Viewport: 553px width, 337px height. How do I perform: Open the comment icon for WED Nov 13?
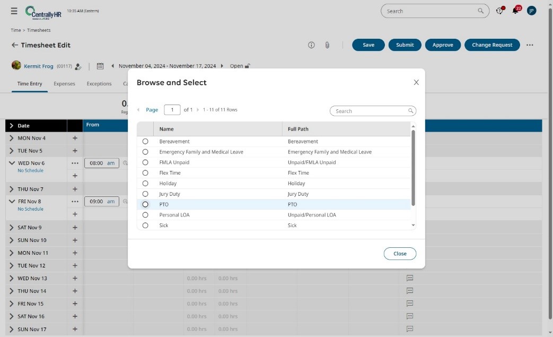(x=410, y=278)
